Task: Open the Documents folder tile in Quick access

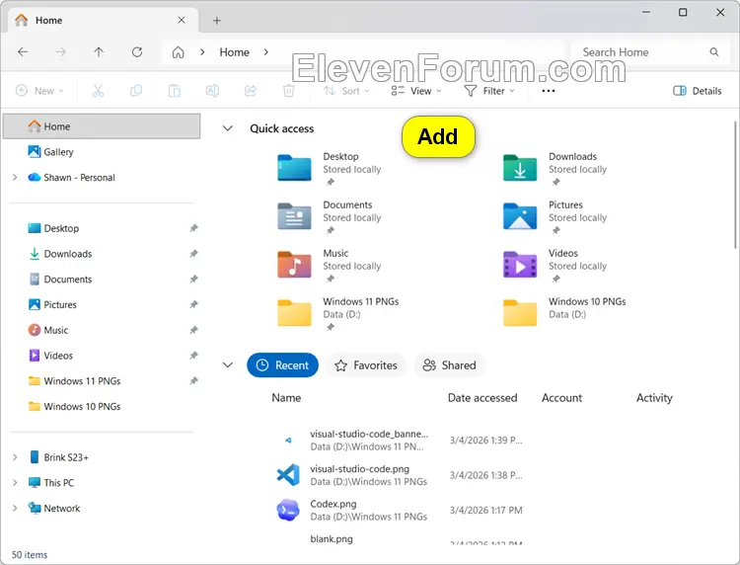Action: (331, 217)
